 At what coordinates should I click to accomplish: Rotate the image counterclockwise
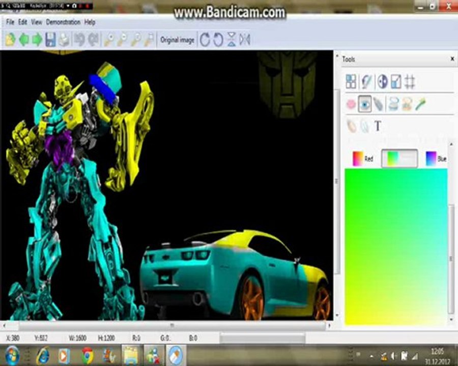(x=218, y=40)
